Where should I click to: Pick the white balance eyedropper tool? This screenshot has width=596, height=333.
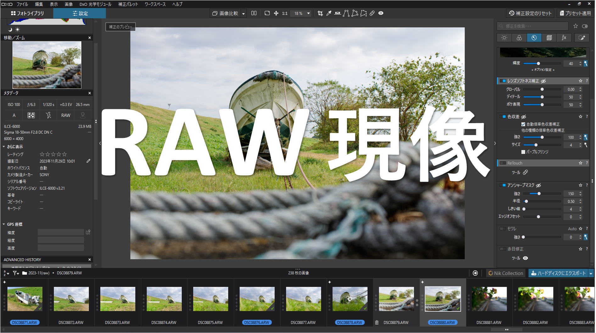click(x=329, y=13)
